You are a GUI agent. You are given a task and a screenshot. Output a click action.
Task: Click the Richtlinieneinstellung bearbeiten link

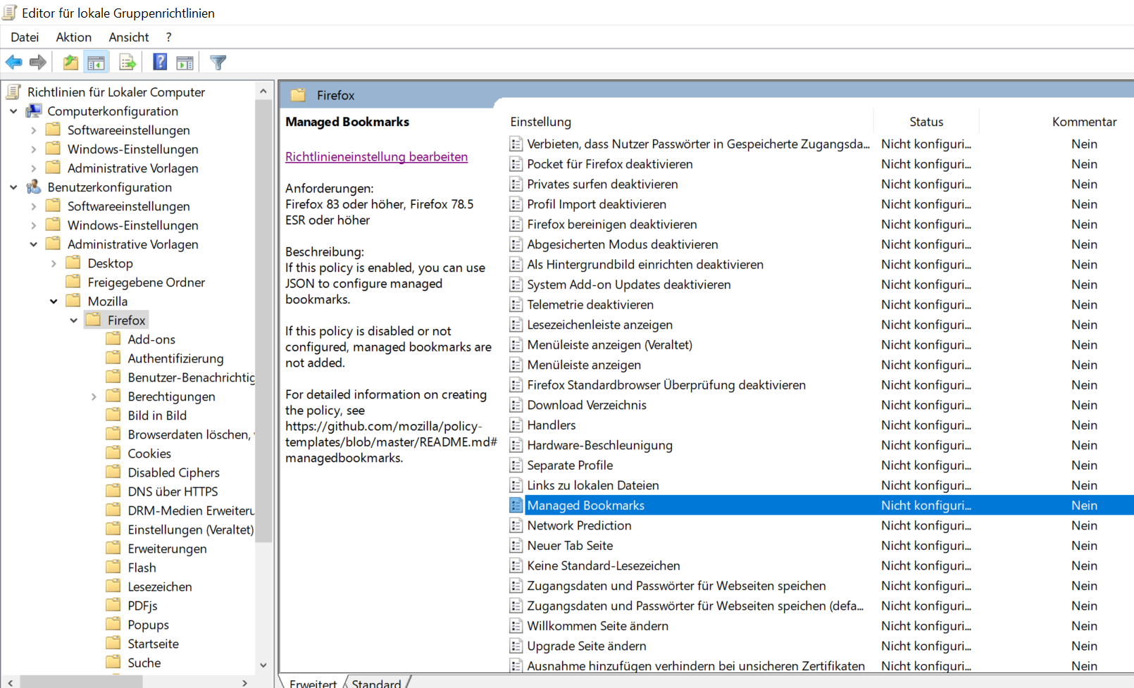(376, 156)
